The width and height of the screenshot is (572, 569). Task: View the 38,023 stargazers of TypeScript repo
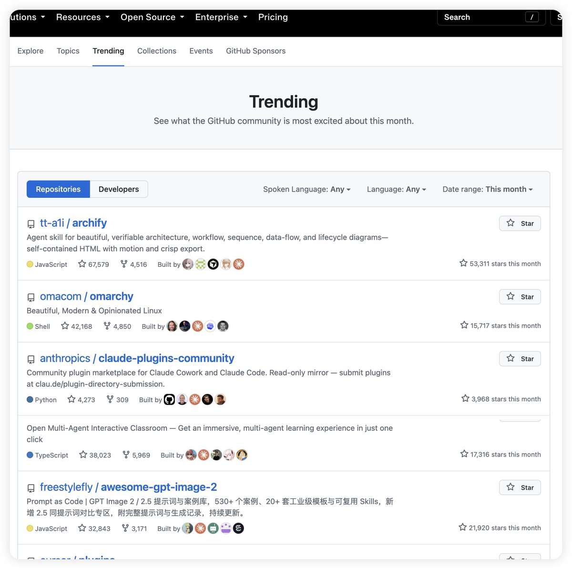95,455
